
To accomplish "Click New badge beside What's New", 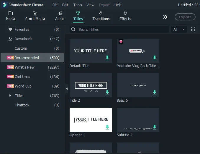I will [10, 67].
